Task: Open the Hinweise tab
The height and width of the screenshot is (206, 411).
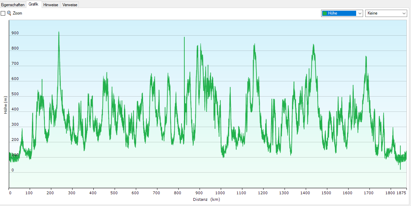Action: click(51, 5)
